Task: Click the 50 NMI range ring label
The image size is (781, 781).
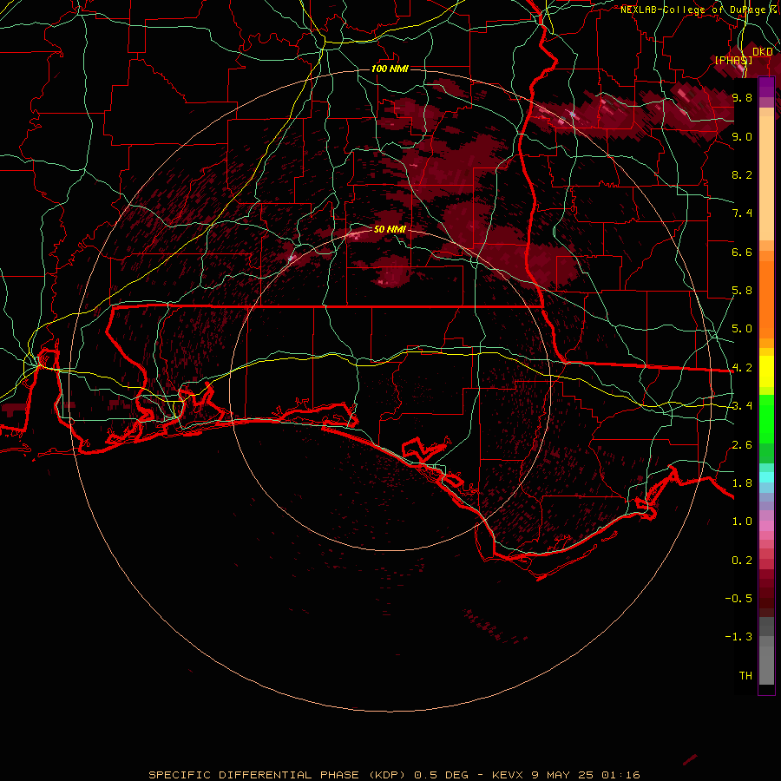Action: [x=390, y=229]
